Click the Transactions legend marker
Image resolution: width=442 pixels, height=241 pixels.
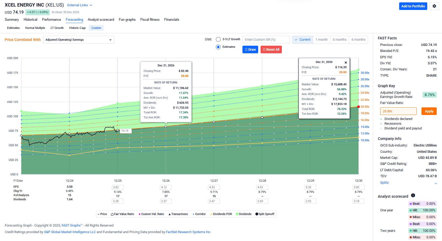coord(170,214)
